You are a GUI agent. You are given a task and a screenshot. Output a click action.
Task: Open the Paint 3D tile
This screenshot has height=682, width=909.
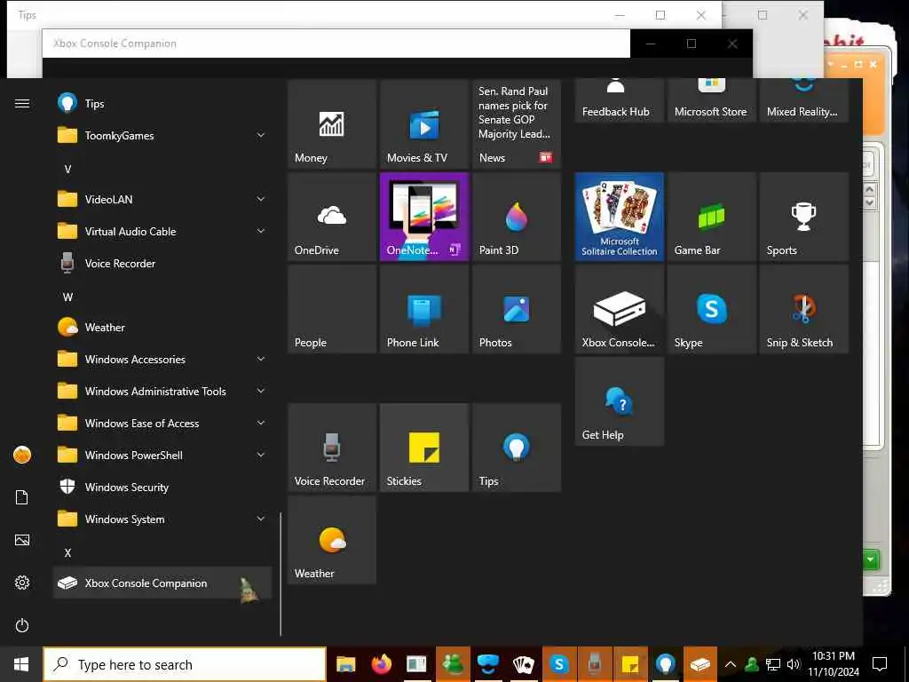point(516,217)
